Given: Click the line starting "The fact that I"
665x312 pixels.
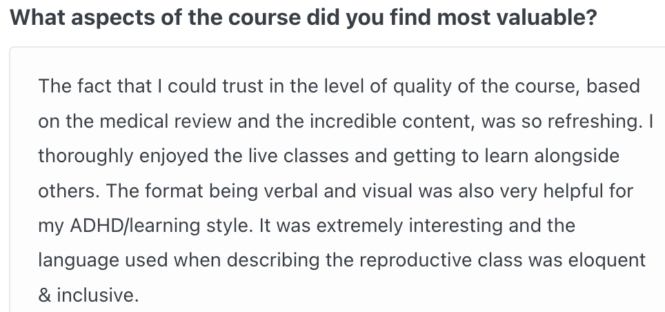Looking at the screenshot, I should (339, 86).
